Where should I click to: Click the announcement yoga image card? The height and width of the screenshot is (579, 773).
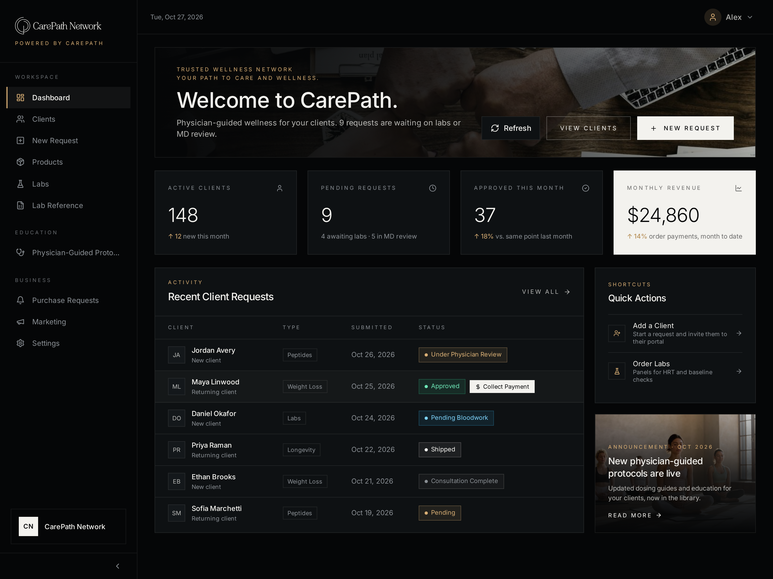point(675,473)
